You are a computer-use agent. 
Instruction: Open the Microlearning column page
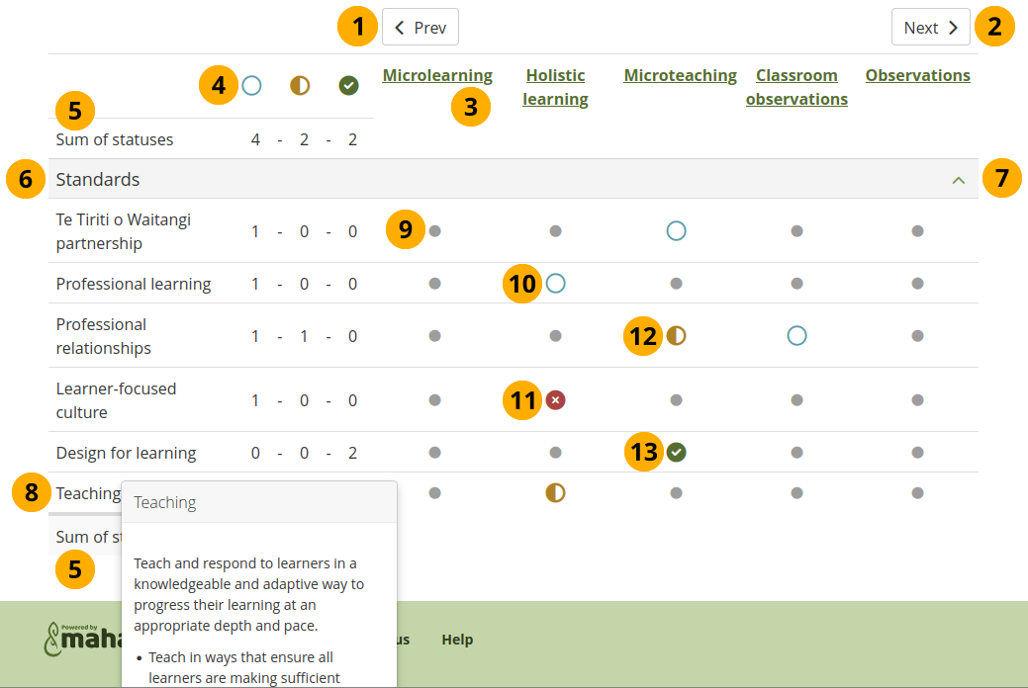(437, 76)
